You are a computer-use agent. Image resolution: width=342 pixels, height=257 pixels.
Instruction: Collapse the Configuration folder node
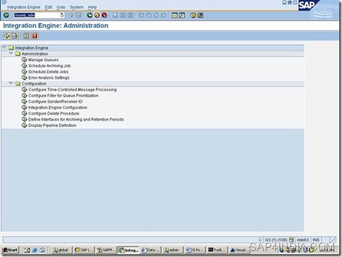coord(11,83)
